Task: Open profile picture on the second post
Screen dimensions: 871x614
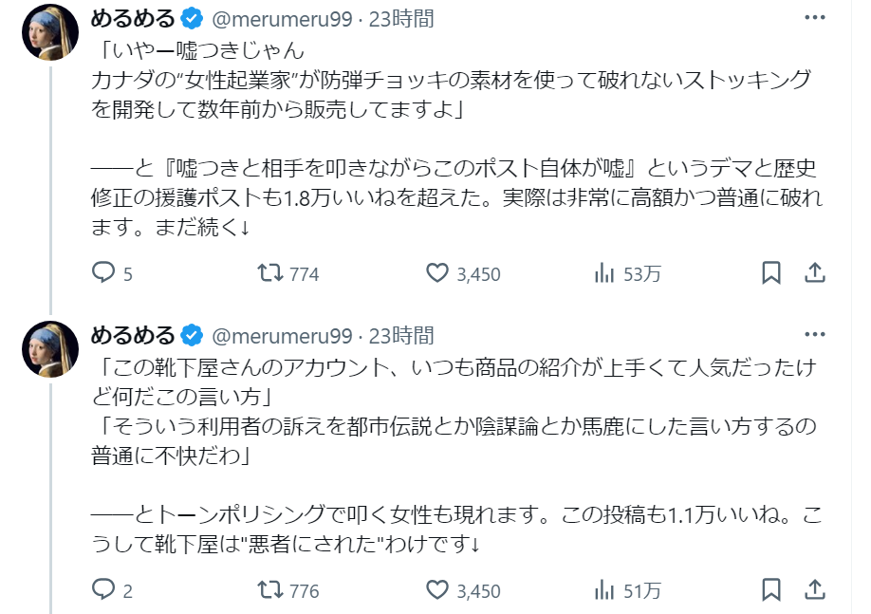Action: point(50,349)
